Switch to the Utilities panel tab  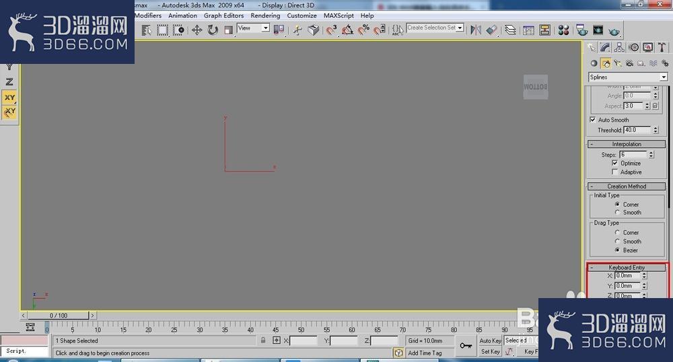[x=662, y=47]
